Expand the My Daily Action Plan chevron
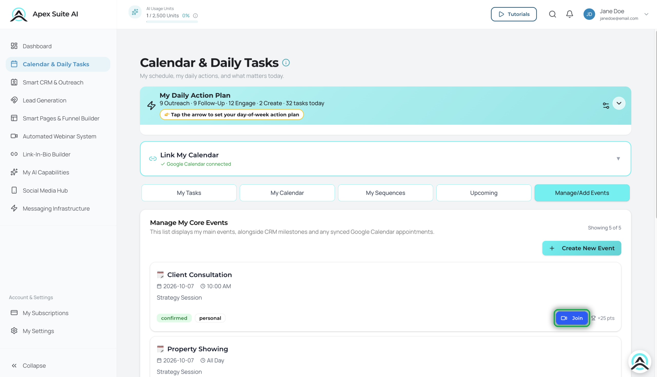 [619, 103]
